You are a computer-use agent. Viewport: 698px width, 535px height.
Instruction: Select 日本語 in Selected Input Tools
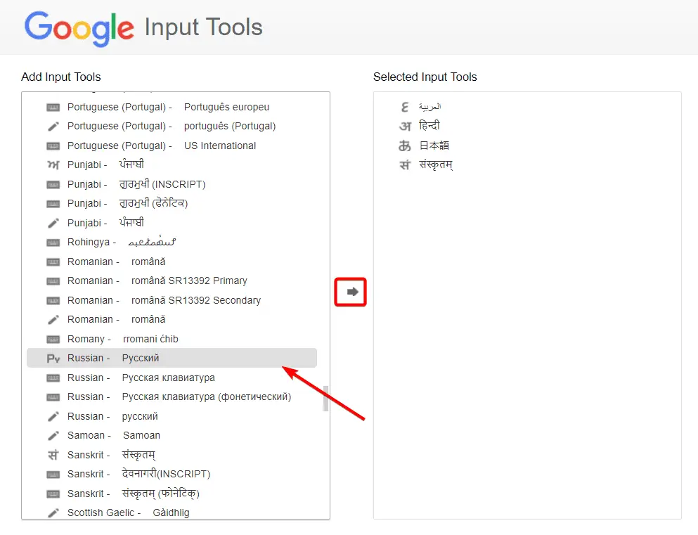(434, 146)
